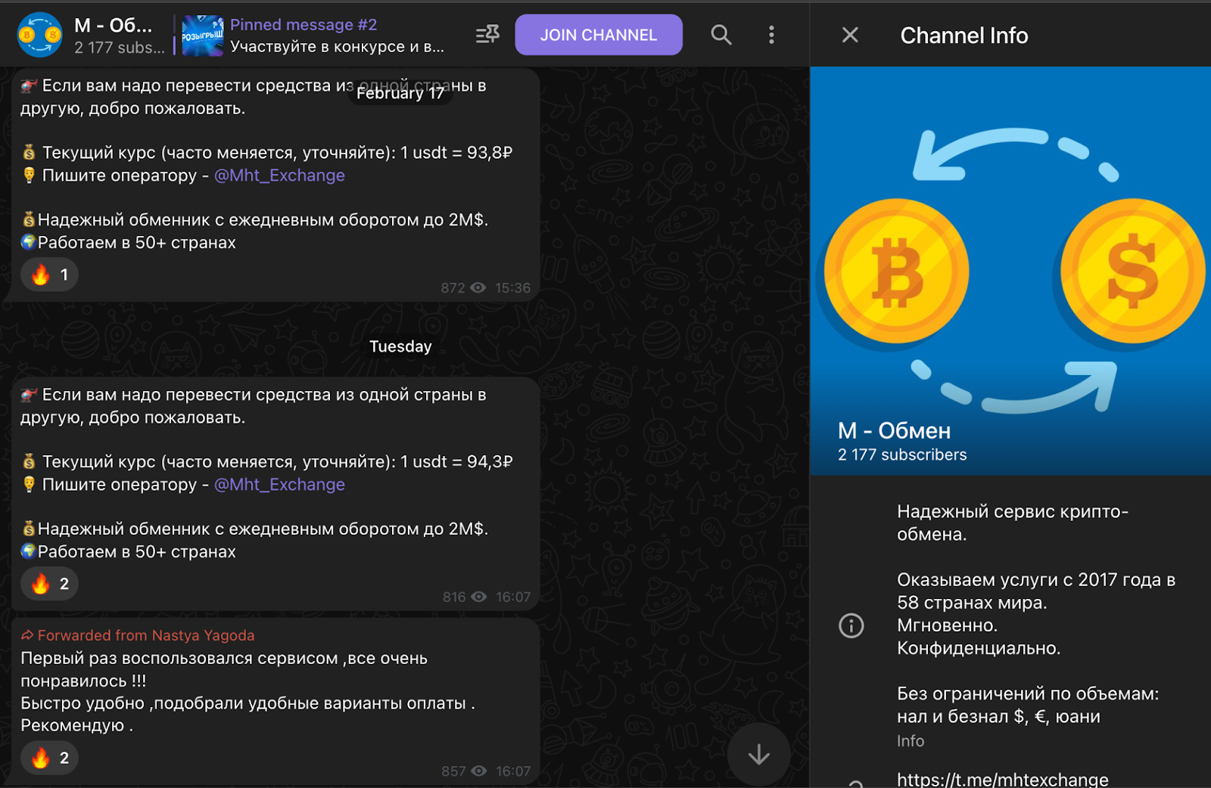Click the 872 views eye icon

(x=478, y=287)
